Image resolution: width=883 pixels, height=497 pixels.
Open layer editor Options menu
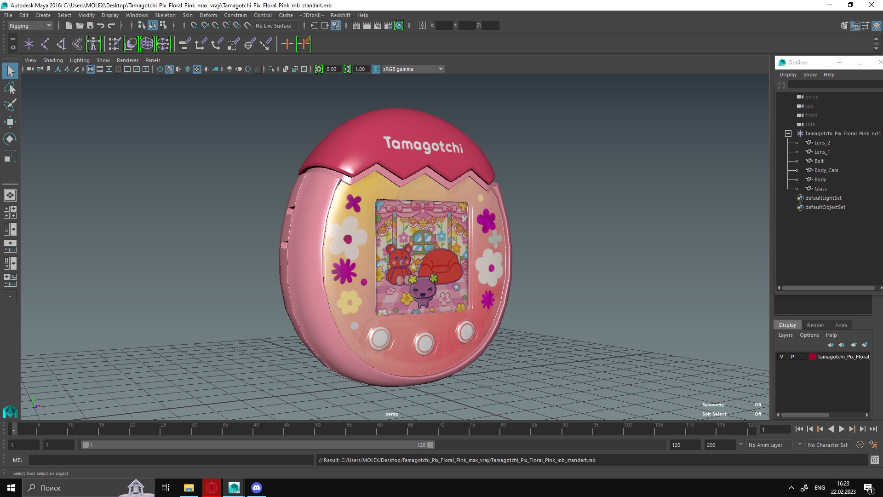809,335
